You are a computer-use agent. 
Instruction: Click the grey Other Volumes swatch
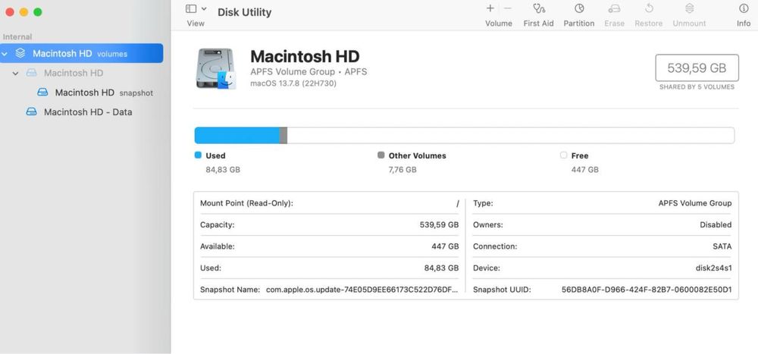[381, 155]
